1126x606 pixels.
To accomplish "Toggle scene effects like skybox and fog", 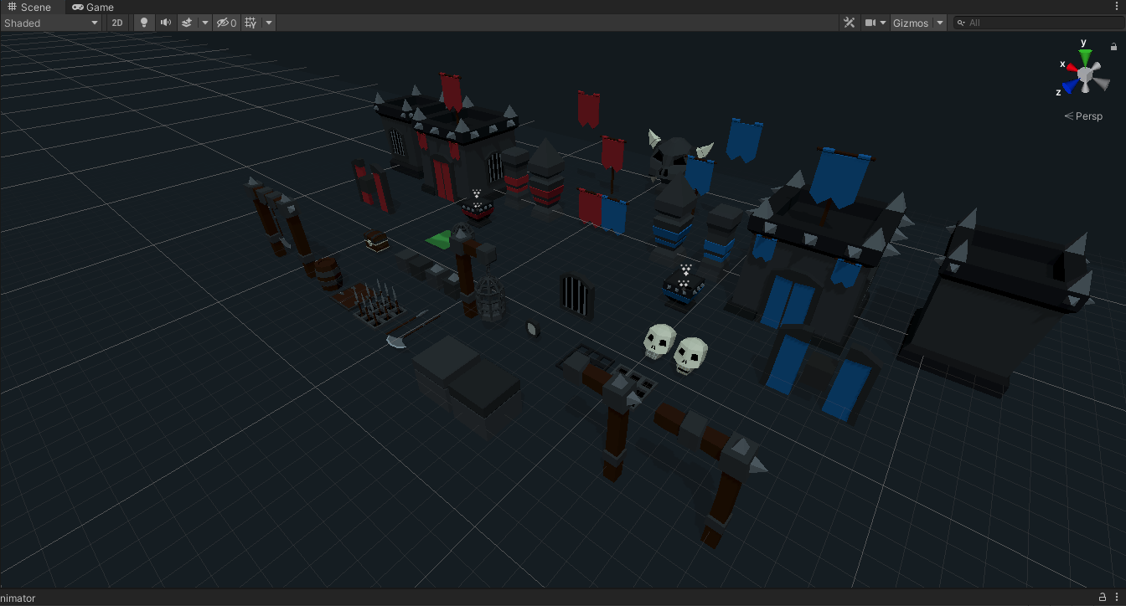I will point(188,23).
